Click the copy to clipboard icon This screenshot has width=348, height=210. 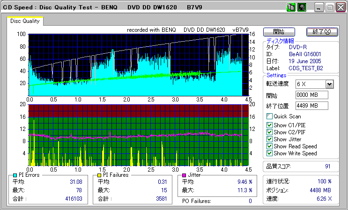[291, 7]
